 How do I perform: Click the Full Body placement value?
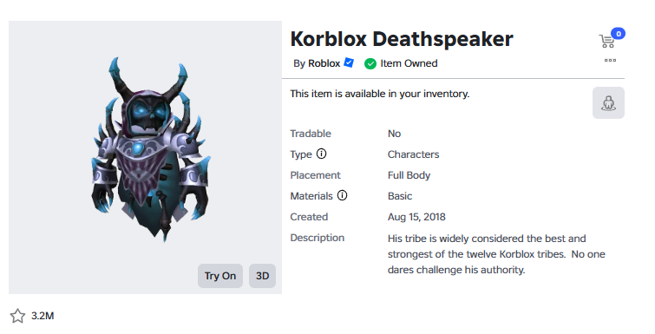tap(409, 175)
